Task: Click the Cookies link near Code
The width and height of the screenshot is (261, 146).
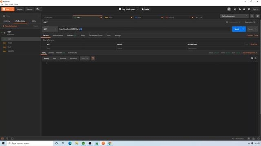Action: coord(250,35)
